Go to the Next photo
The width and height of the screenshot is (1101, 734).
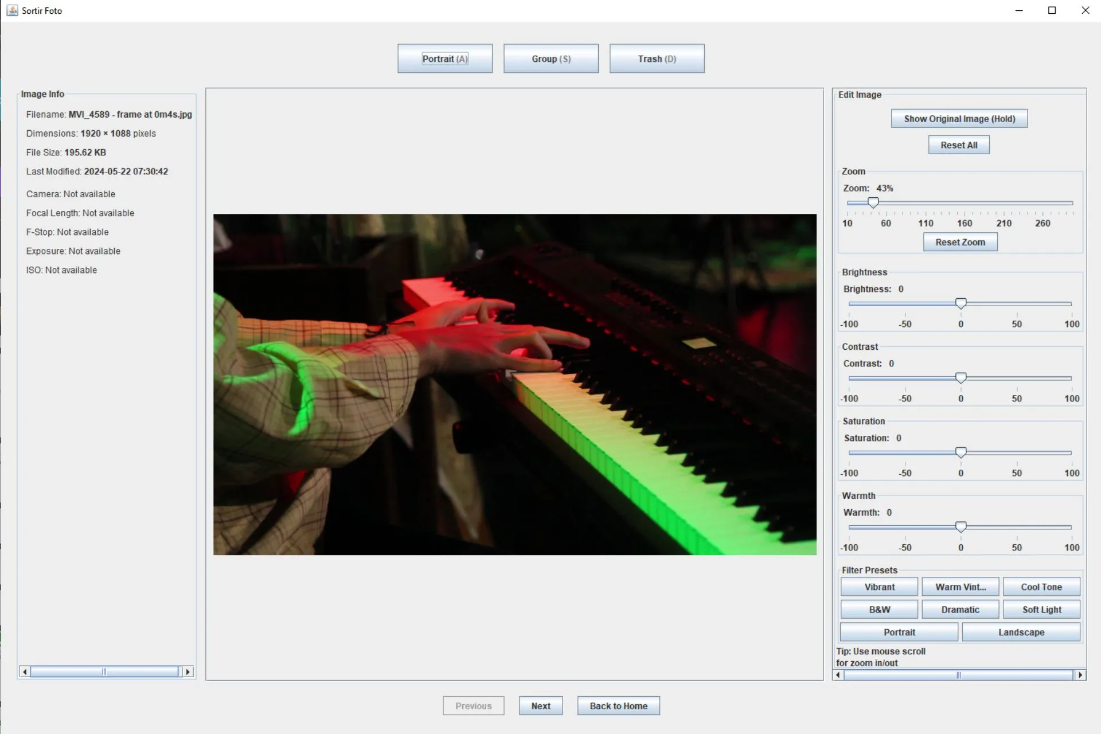point(540,706)
